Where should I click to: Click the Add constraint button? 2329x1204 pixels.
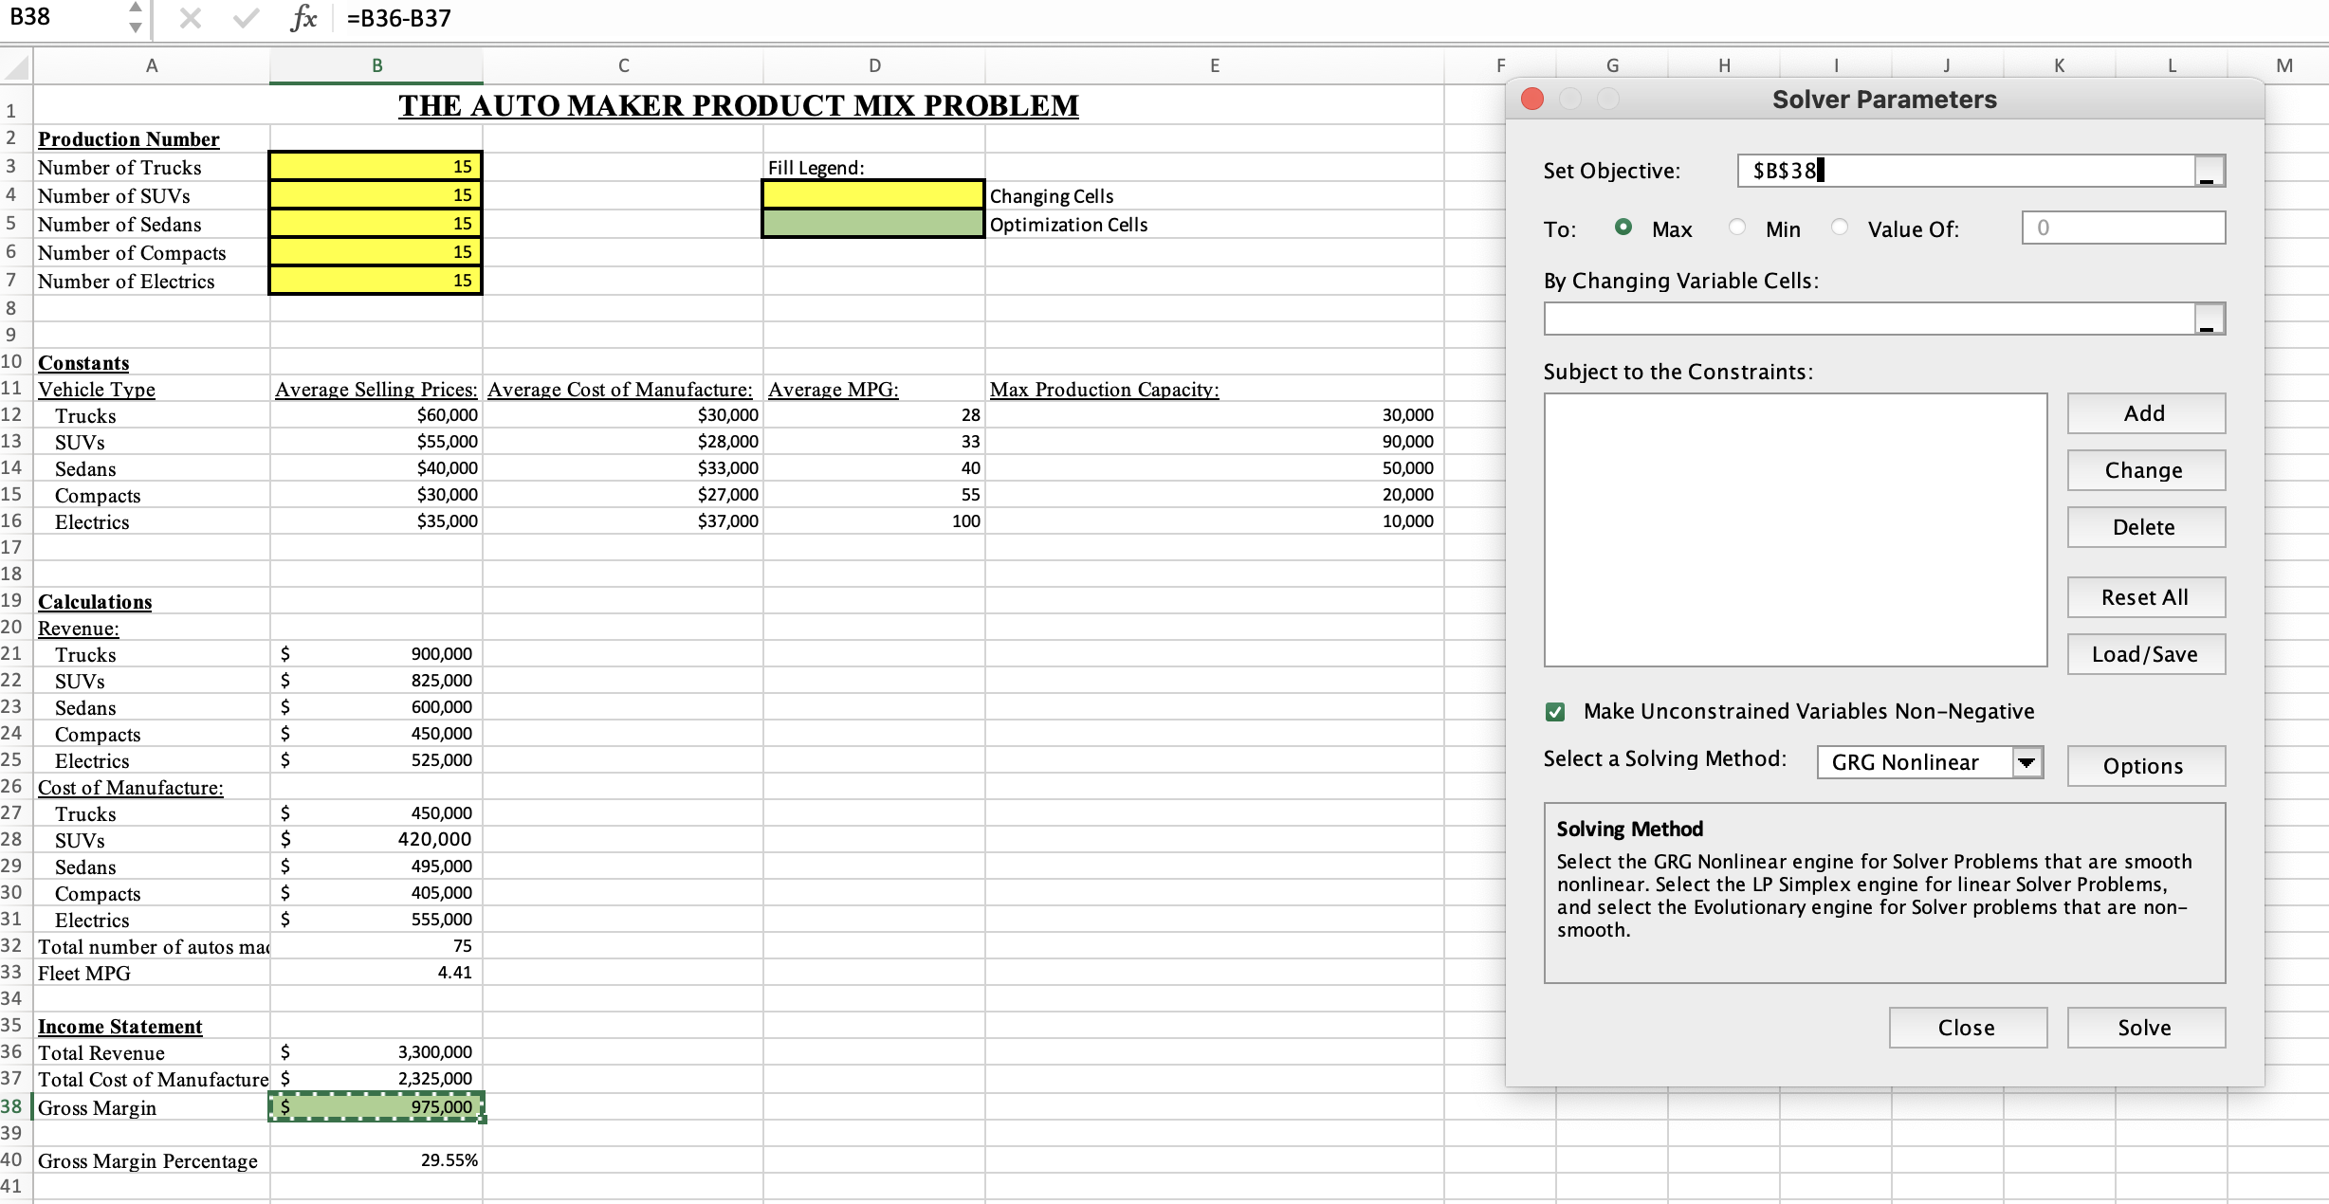[x=2145, y=413]
